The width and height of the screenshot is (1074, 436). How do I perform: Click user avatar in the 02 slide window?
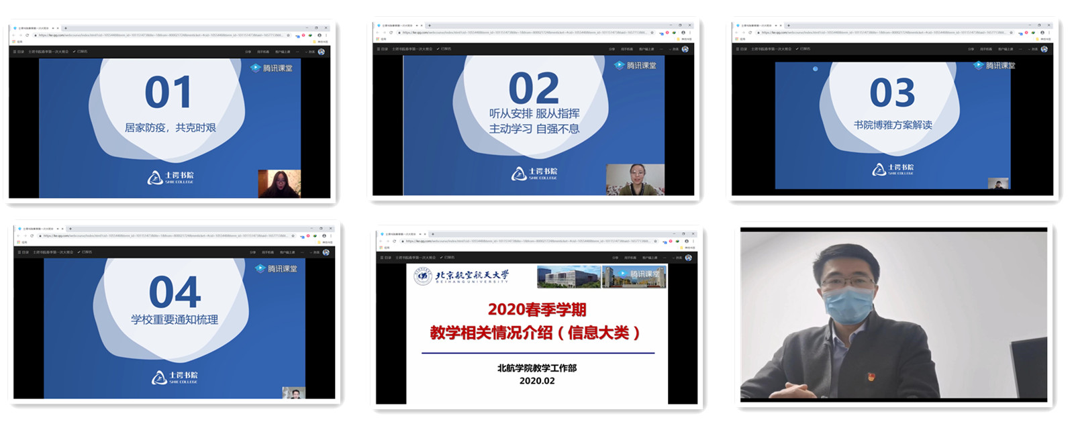pyautogui.click(x=685, y=49)
